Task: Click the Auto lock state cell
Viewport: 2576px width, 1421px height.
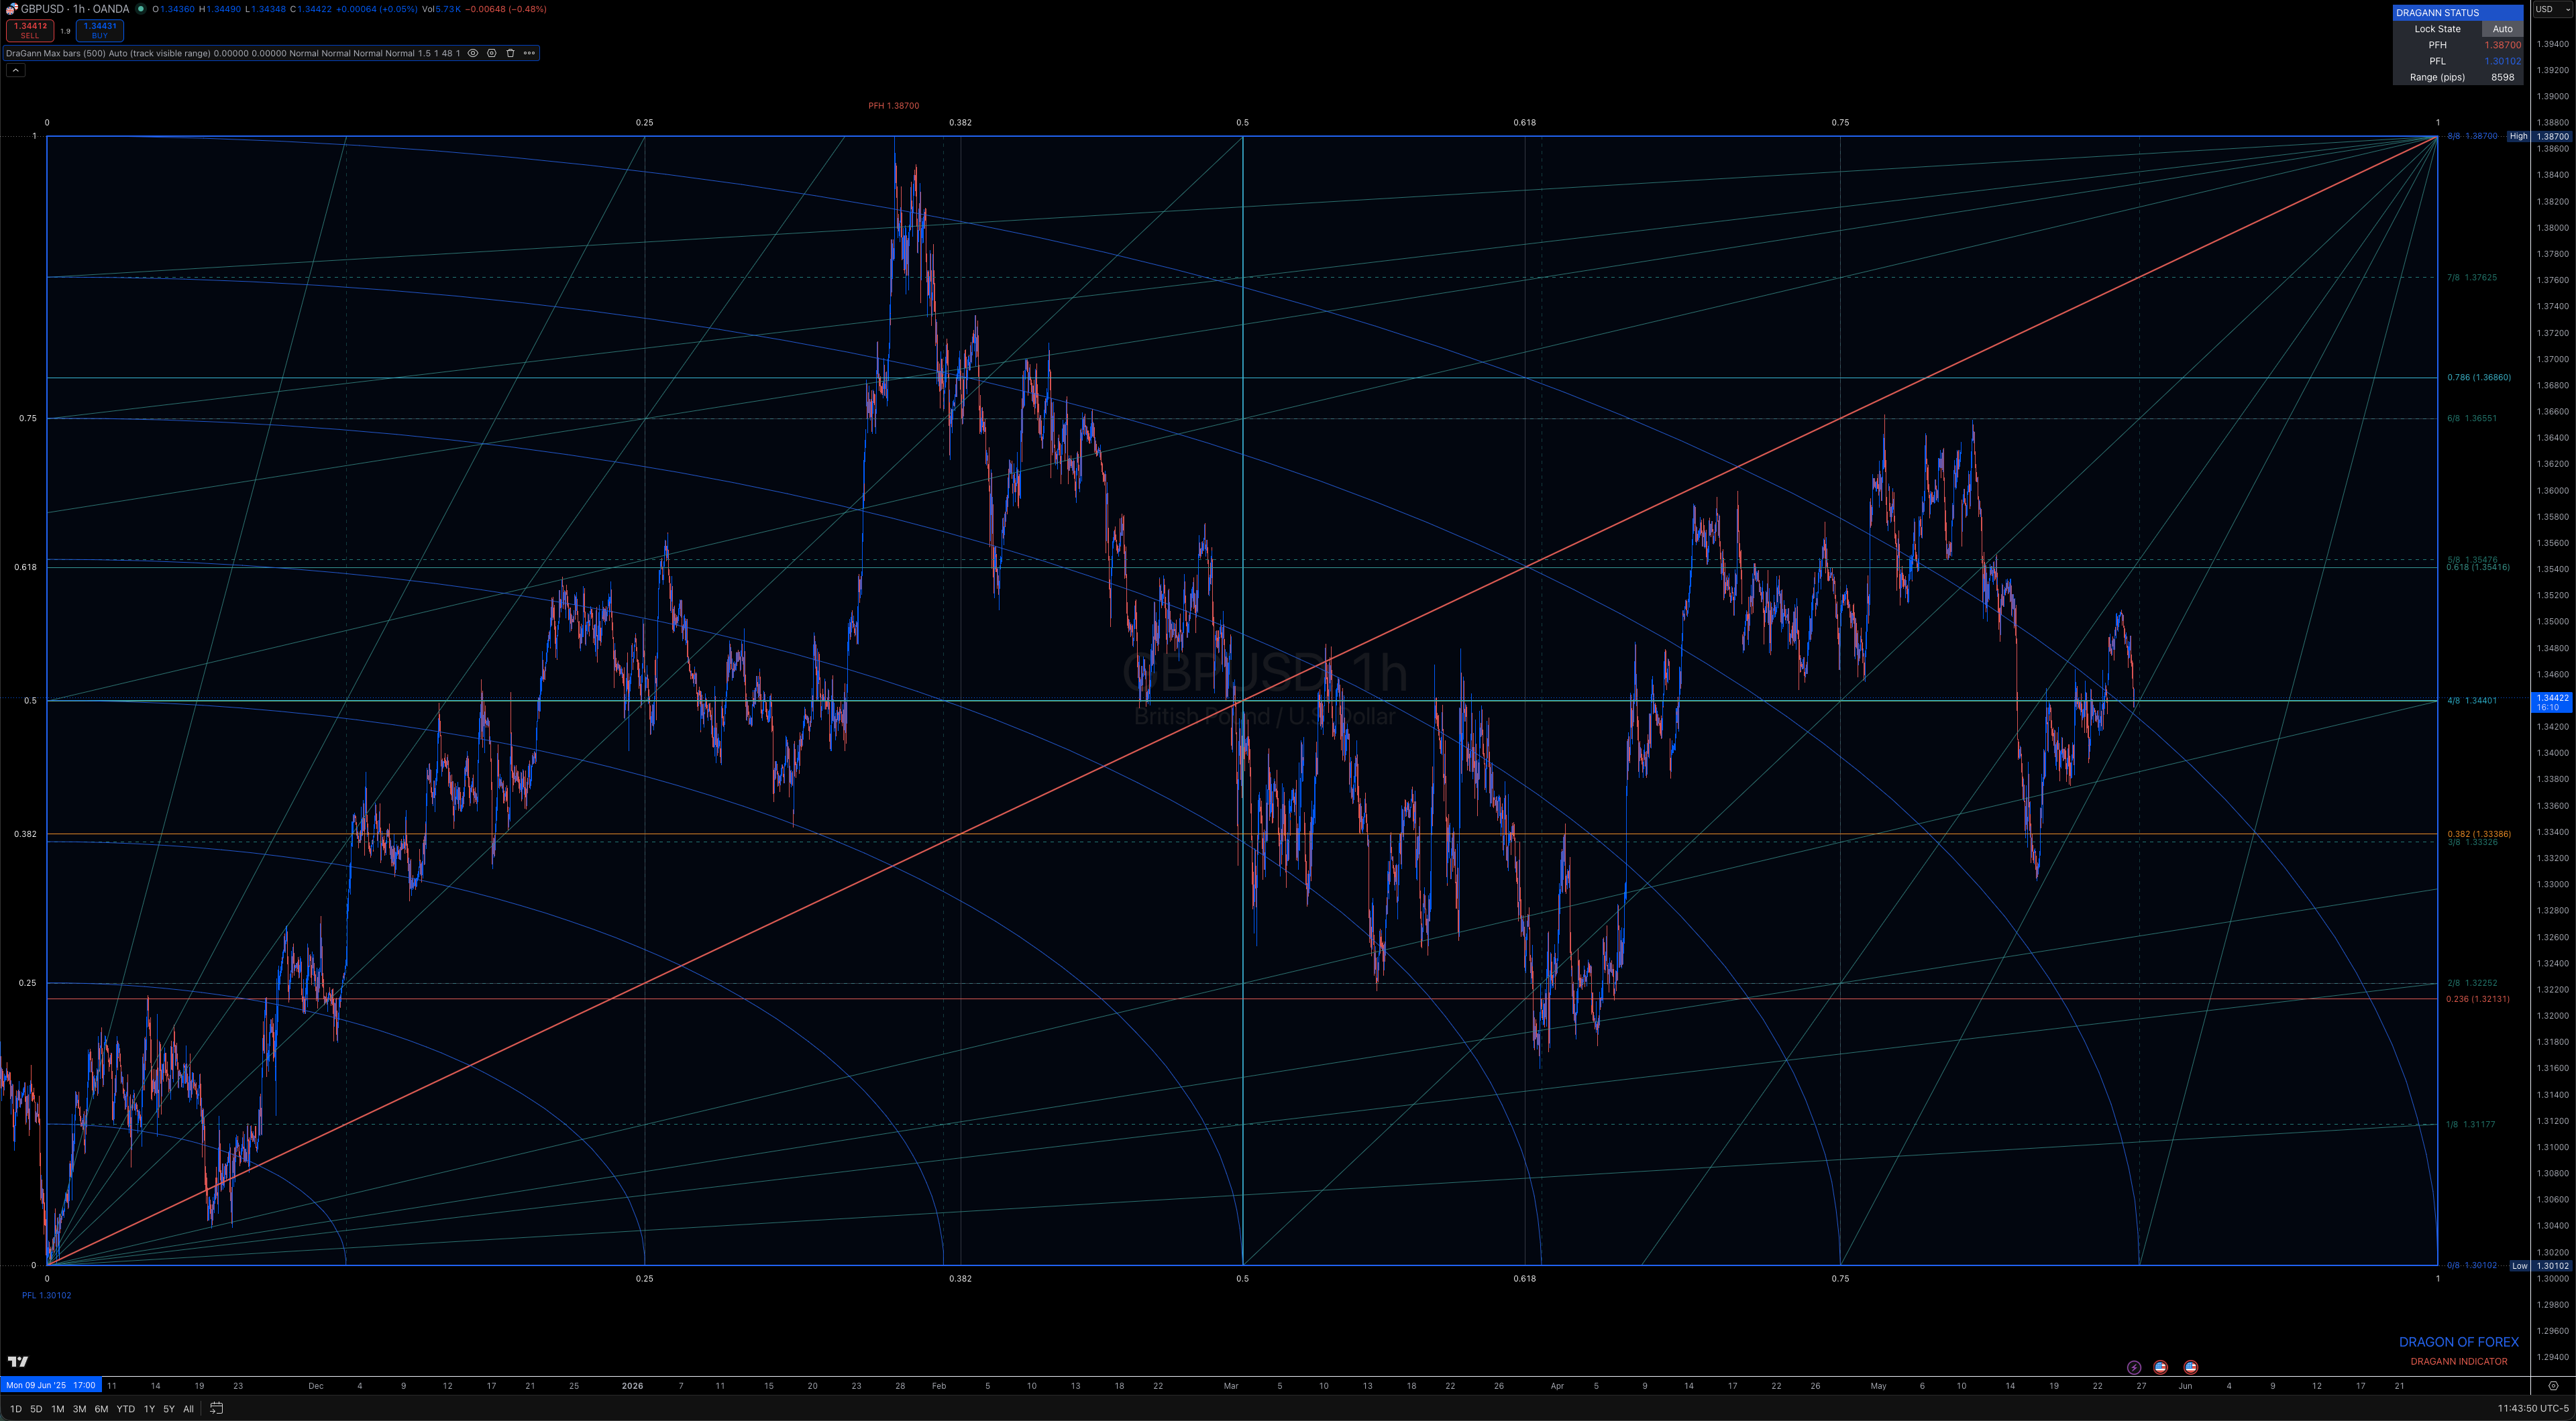Action: 2502,29
